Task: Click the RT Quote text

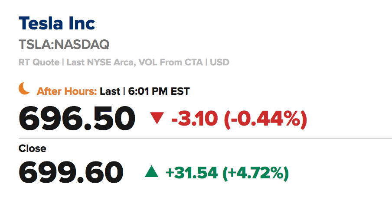Action: (39, 62)
